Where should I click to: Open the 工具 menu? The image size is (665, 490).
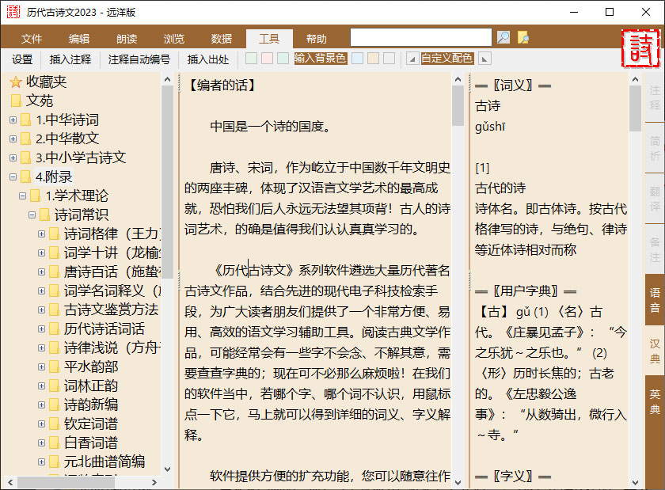(268, 37)
